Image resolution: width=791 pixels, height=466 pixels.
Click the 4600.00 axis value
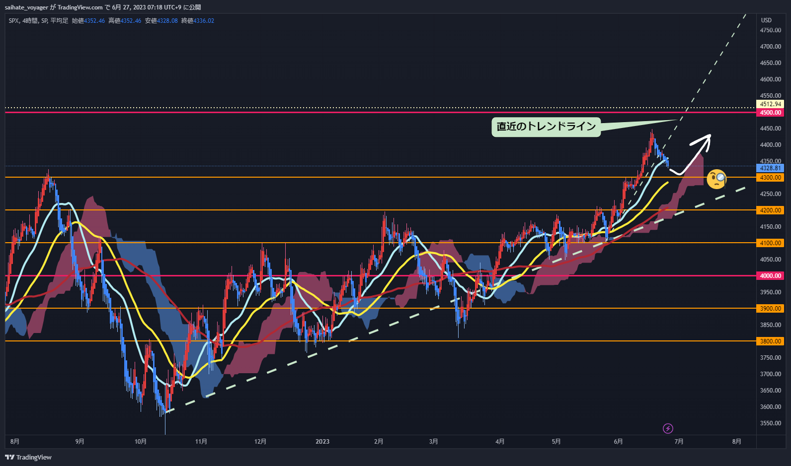(x=771, y=79)
